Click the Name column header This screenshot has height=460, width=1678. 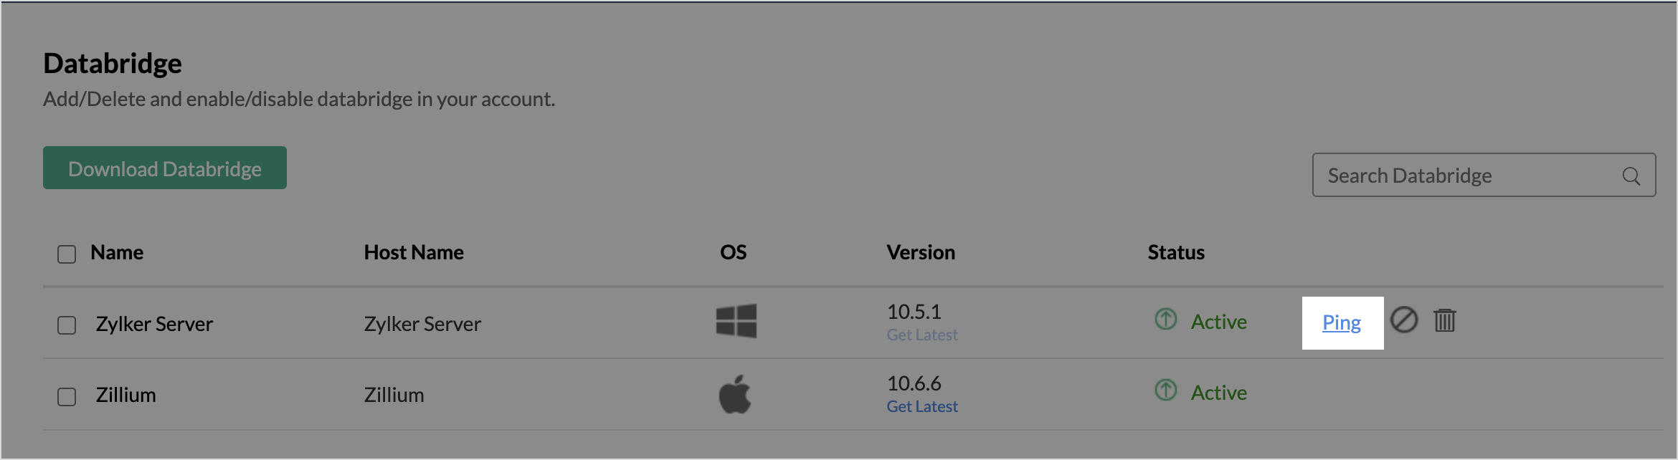(x=117, y=252)
